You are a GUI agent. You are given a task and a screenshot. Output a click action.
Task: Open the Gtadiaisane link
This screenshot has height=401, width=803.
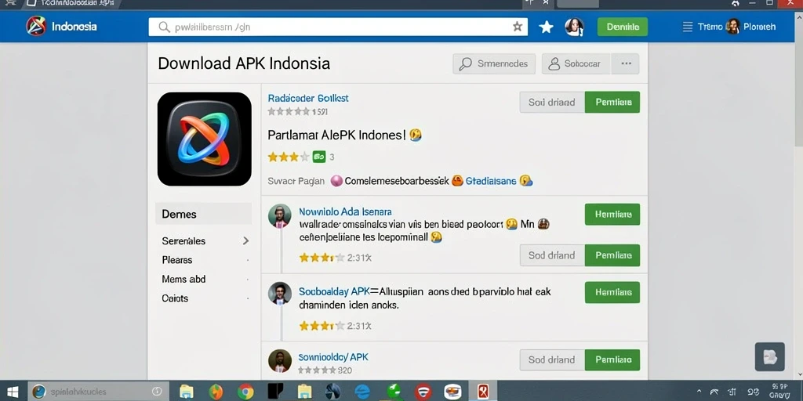tap(491, 181)
